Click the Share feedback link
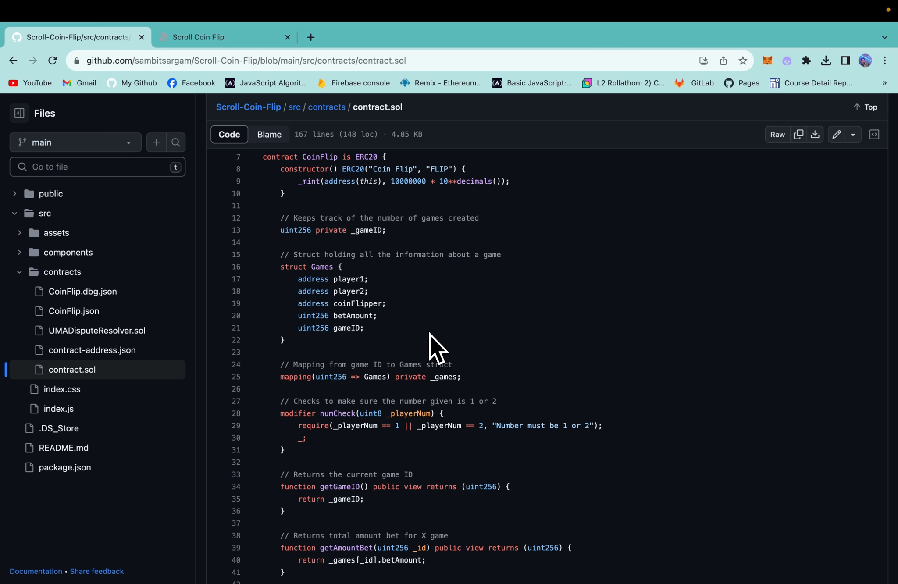 coord(96,571)
